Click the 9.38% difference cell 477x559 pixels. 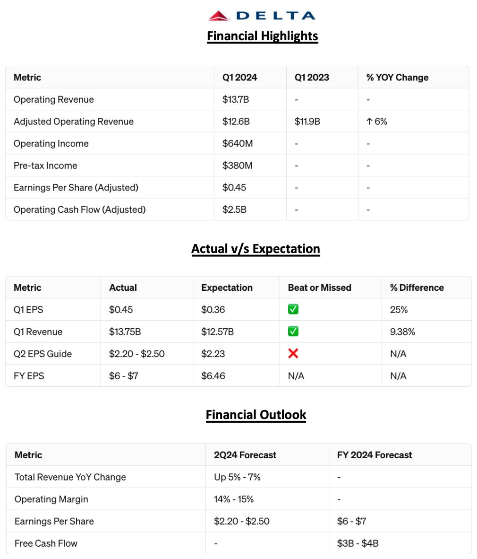402,332
